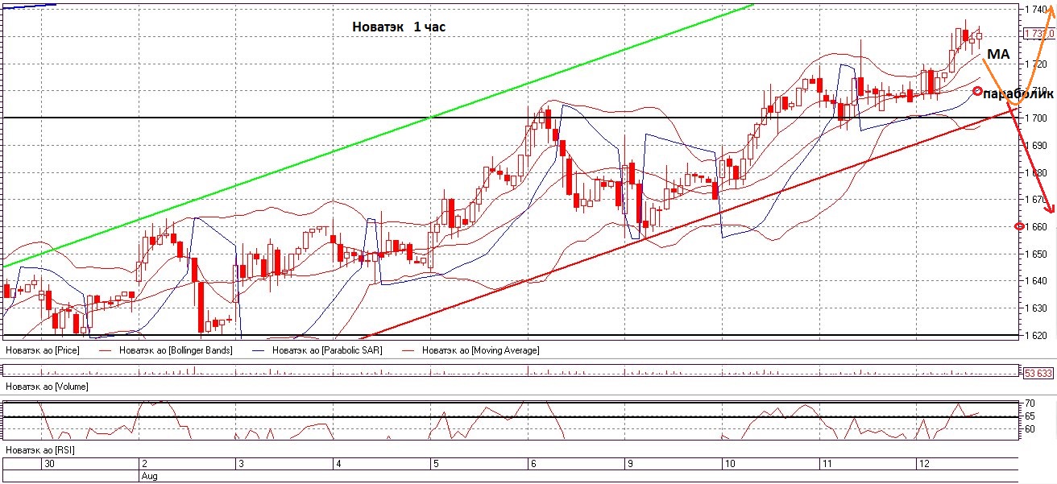Click date label 30 on time axis
The height and width of the screenshot is (484, 1057).
coord(48,465)
